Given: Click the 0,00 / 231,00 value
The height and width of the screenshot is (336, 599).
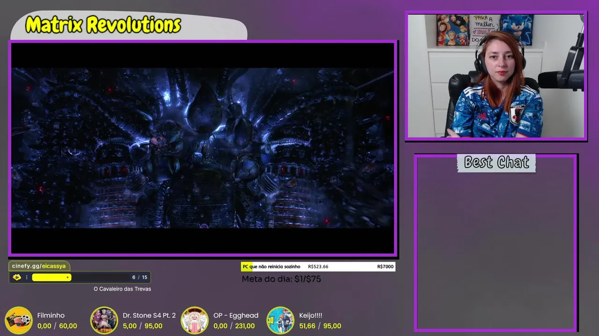Looking at the screenshot, I should point(234,326).
